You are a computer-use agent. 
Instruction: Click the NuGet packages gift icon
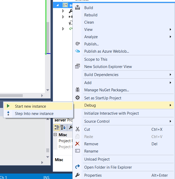(78, 90)
